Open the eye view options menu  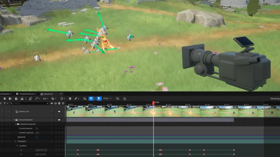pos(45,98)
